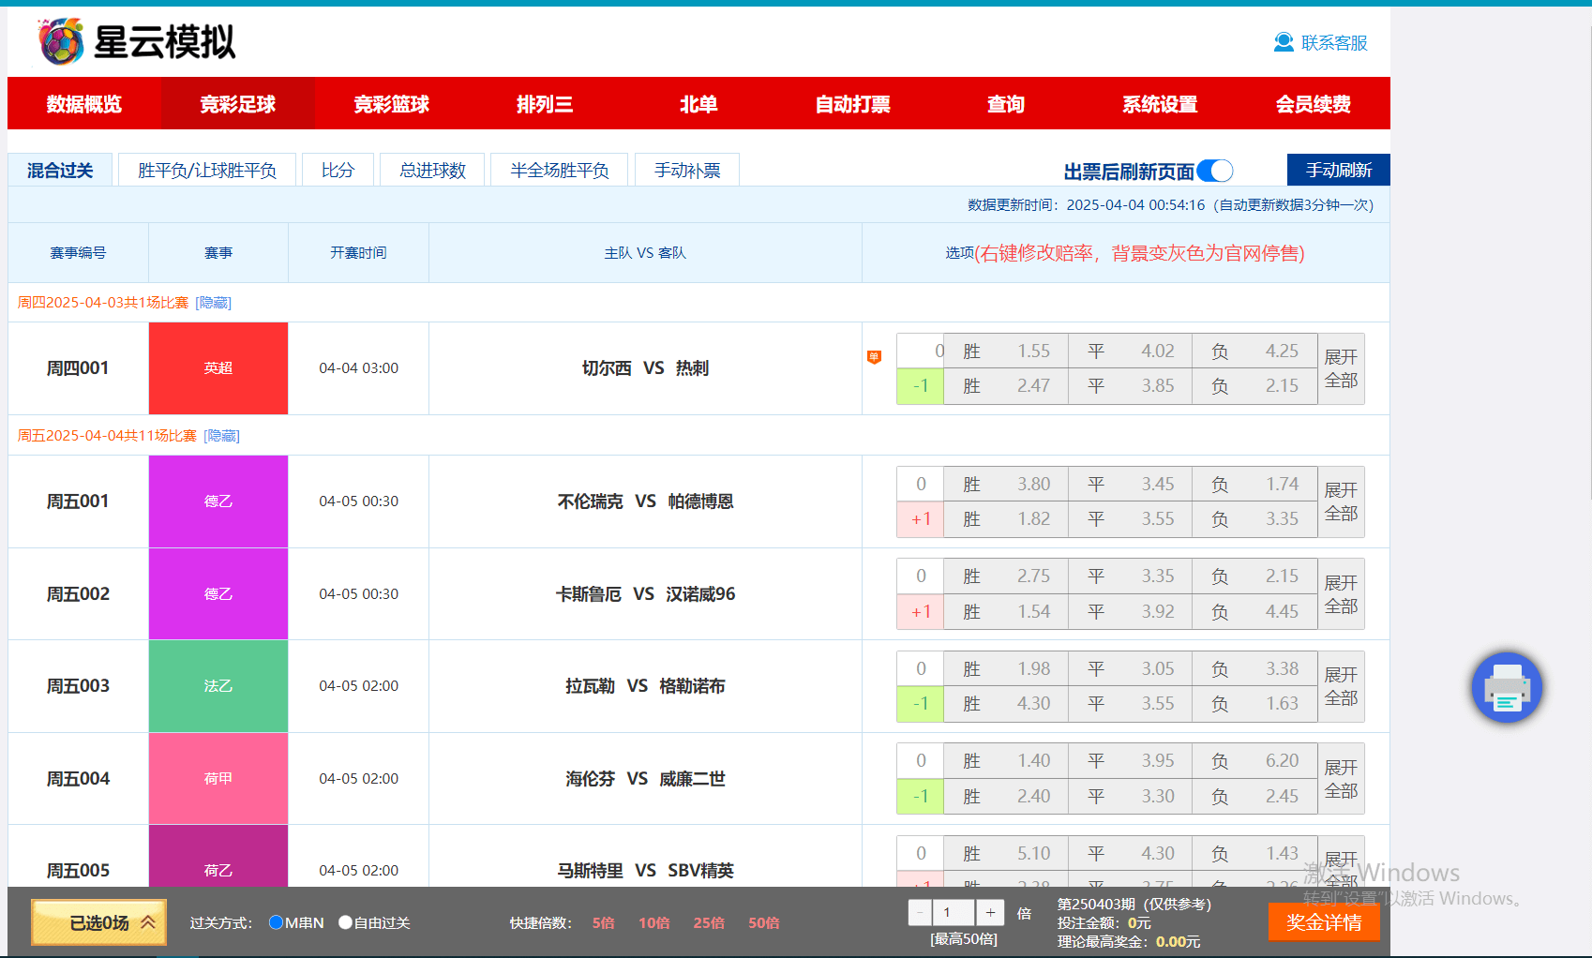Click the orange 单 badge on Chelsea match
Viewport: 1592px width, 958px height.
[874, 357]
